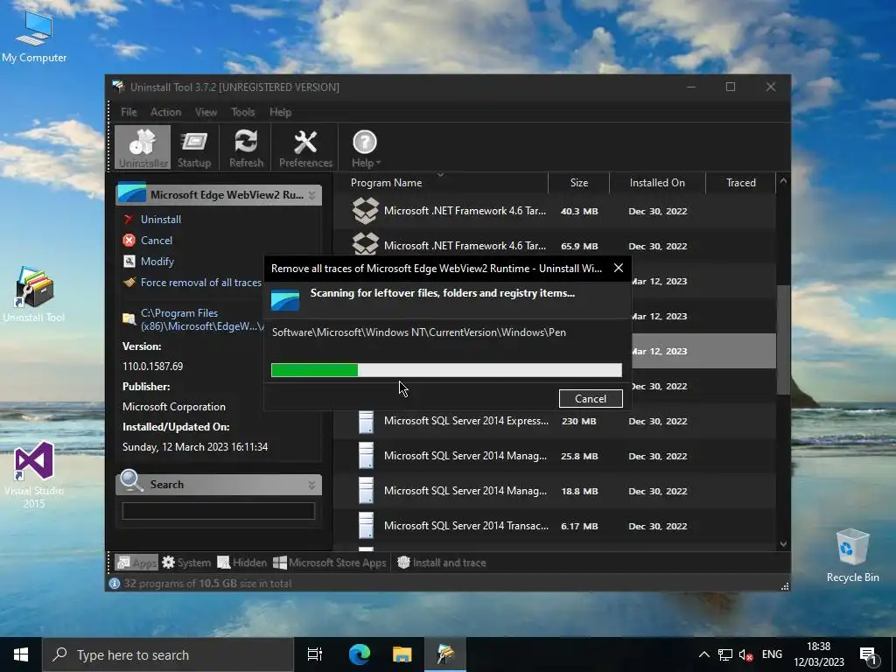Open the Help toolbar dropdown

(x=365, y=148)
